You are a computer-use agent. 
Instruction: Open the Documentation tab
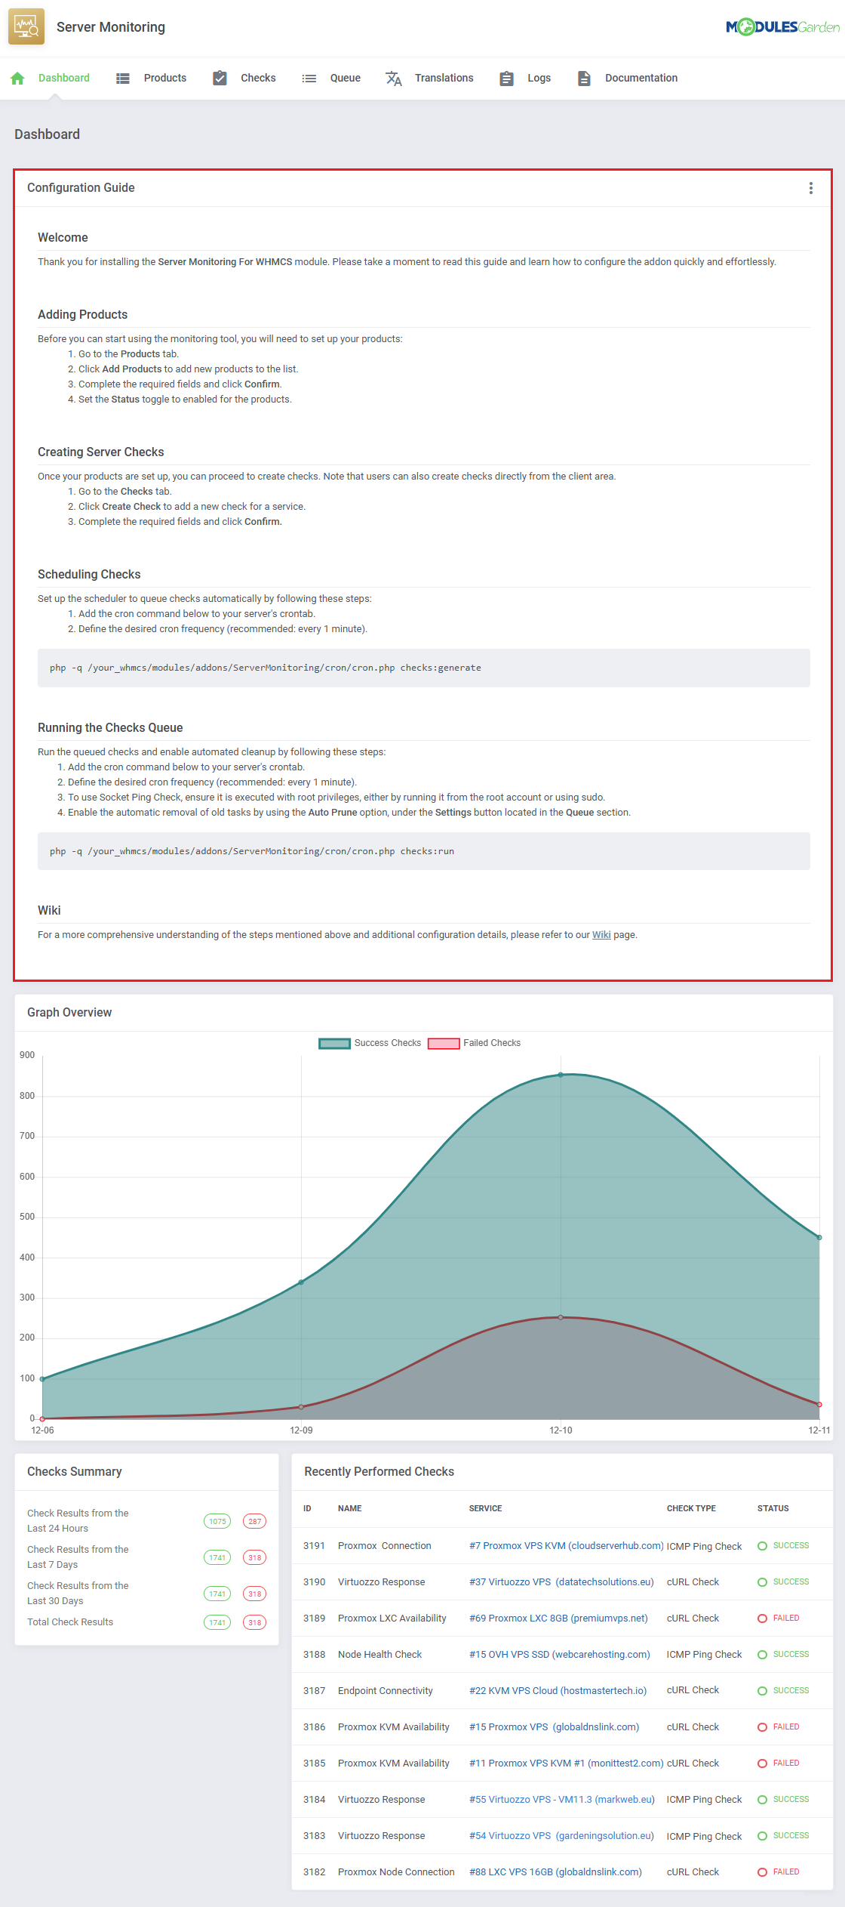pos(641,78)
